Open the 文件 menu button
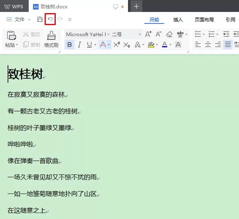 (x=18, y=20)
